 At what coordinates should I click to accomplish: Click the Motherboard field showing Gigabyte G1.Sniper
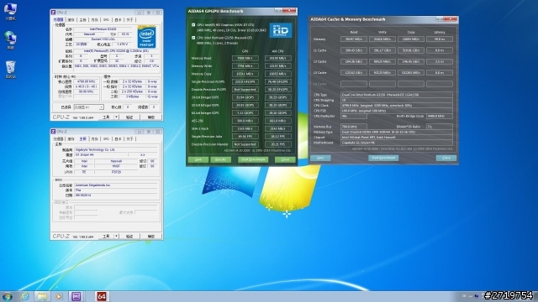click(397, 143)
